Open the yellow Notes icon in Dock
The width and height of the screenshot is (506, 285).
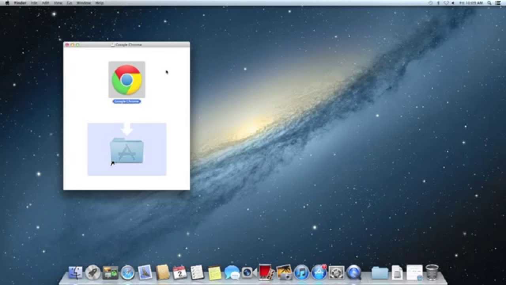[x=214, y=273]
